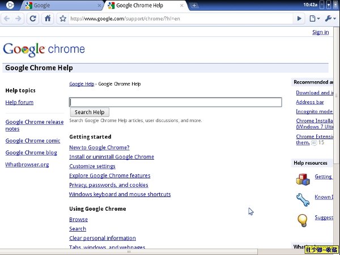The image size is (340, 255).
Task: Close the Google tab
Action: coord(99,6)
